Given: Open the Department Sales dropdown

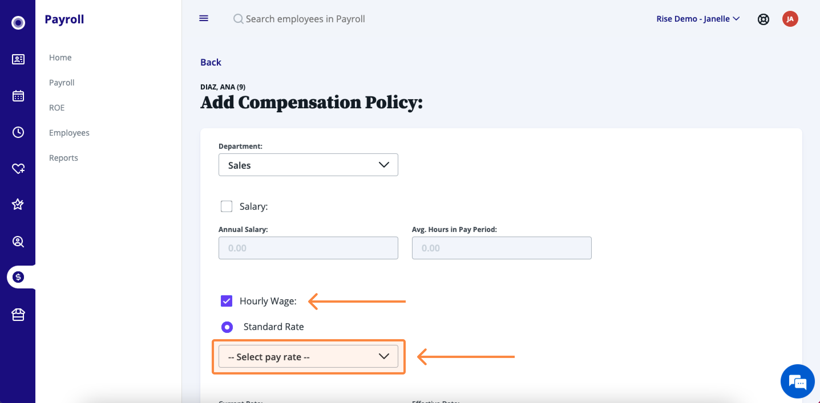Looking at the screenshot, I should [308, 165].
